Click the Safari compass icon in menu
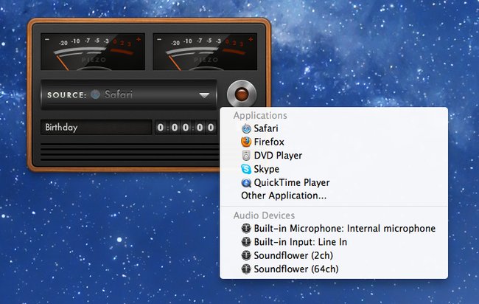The width and height of the screenshot is (479, 304). pos(246,128)
